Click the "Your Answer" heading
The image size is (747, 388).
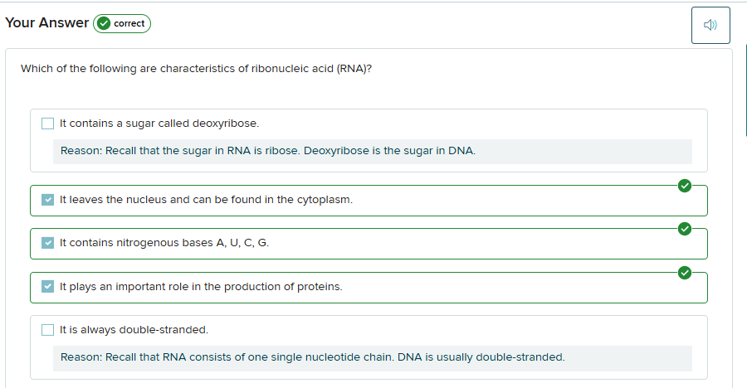pyautogui.click(x=46, y=23)
